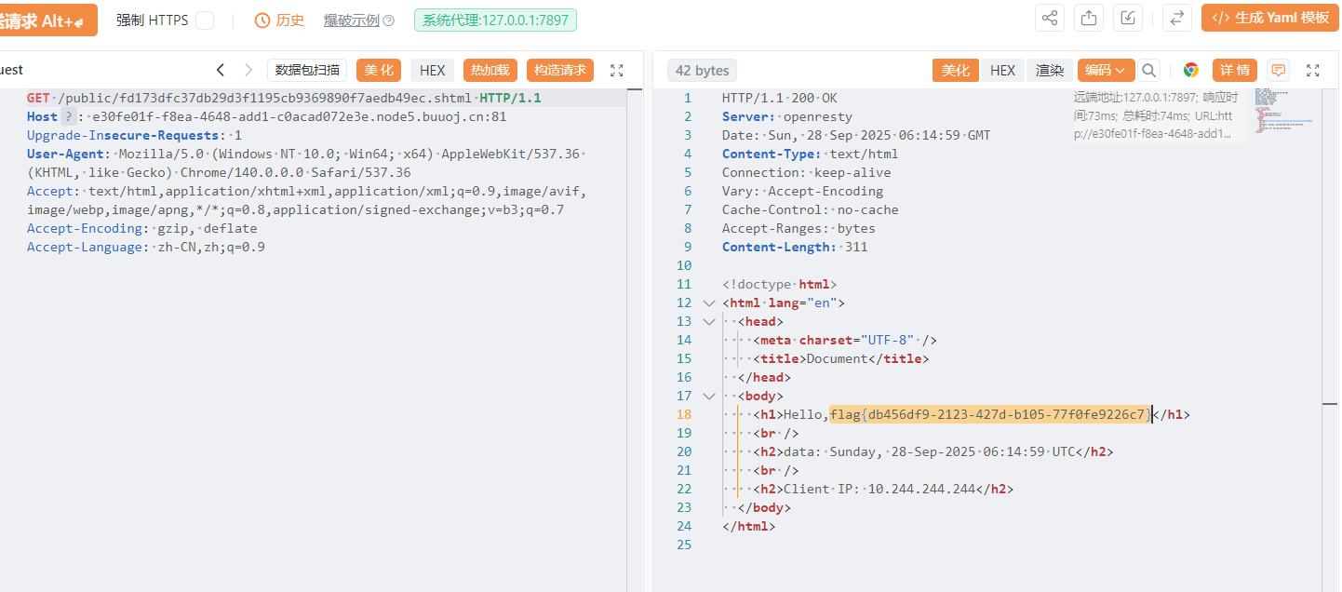Open the 历史 history list
The width and height of the screenshot is (1342, 592).
click(x=280, y=20)
